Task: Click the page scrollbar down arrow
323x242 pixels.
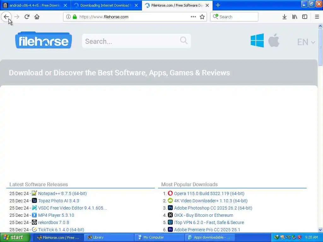Action: pyautogui.click(x=320, y=230)
